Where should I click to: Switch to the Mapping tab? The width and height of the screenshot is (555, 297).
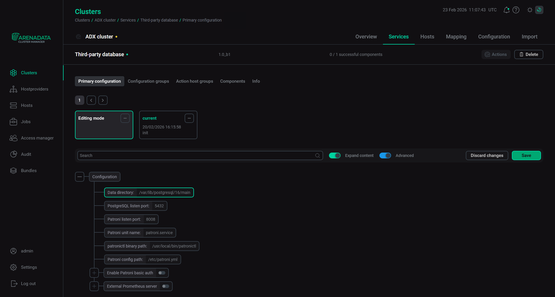[456, 37]
